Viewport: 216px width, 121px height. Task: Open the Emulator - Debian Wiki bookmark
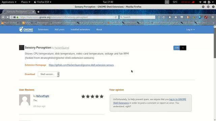coord(63,23)
